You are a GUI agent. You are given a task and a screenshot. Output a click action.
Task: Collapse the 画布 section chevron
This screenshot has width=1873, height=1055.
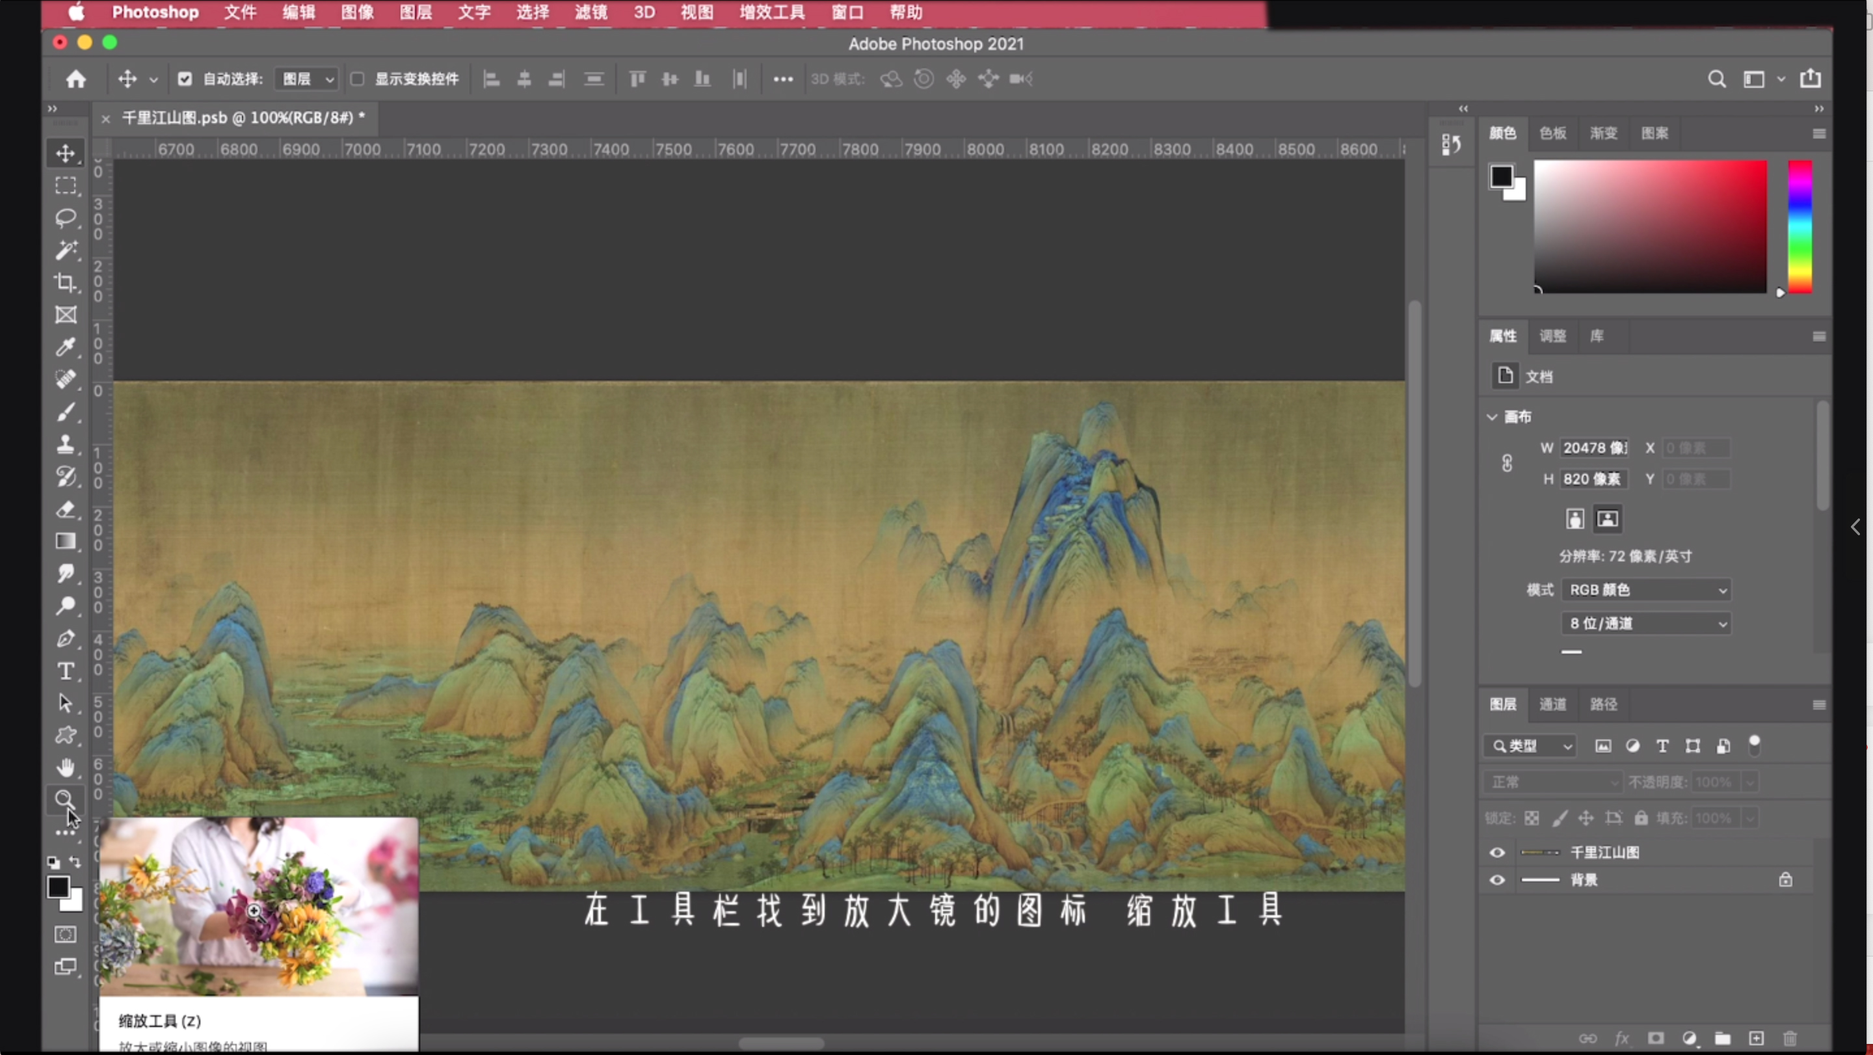[x=1492, y=417]
